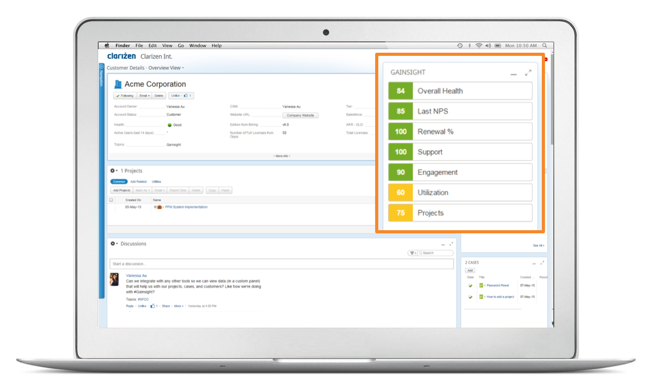Click the Paste button in Projects toolbar
This screenshot has width=650, height=392.
tap(225, 191)
